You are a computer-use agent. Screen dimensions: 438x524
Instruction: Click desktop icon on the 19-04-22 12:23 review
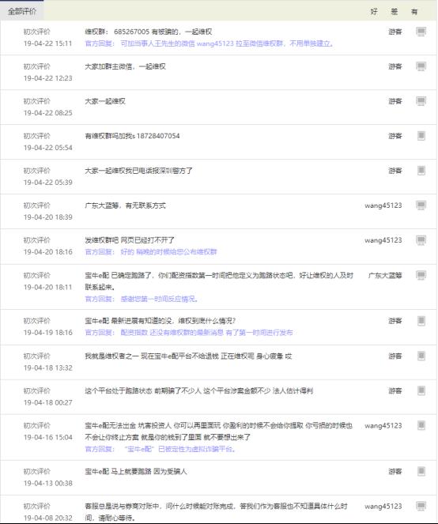pyautogui.click(x=421, y=66)
